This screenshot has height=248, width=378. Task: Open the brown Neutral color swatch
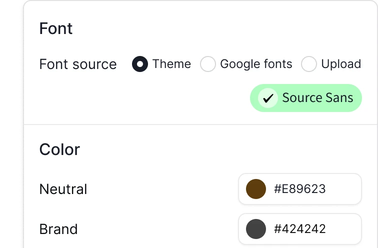tap(256, 189)
